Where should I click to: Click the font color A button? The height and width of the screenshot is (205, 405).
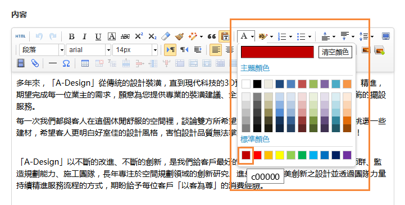pyautogui.click(x=244, y=36)
